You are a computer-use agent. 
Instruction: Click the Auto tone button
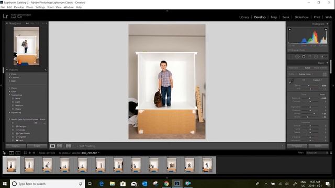point(322,95)
